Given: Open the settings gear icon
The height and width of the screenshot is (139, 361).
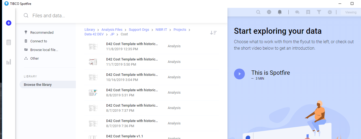Looking at the screenshot, I should point(330,12).
